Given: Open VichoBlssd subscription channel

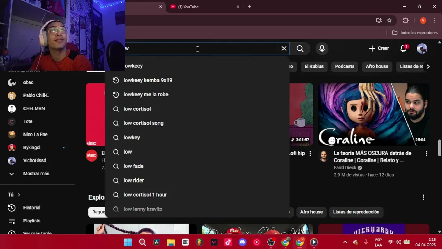Looking at the screenshot, I should tap(37, 160).
